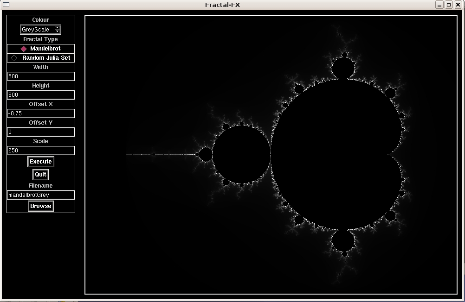This screenshot has width=465, height=302.
Task: Focus the Scale field showing 250
Action: tap(41, 151)
